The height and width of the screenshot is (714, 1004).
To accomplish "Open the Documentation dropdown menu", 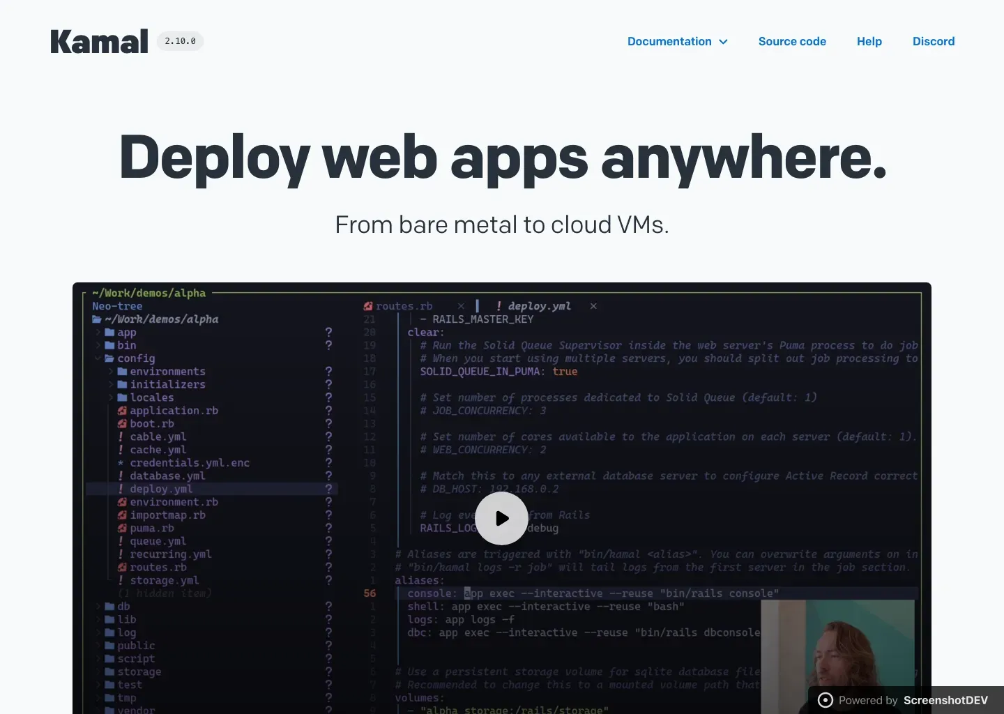I will click(x=678, y=41).
